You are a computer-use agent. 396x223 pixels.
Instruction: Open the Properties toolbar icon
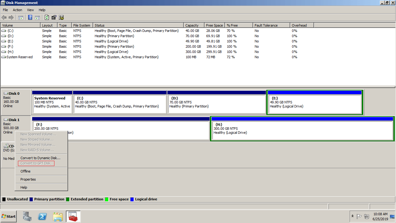(54, 18)
